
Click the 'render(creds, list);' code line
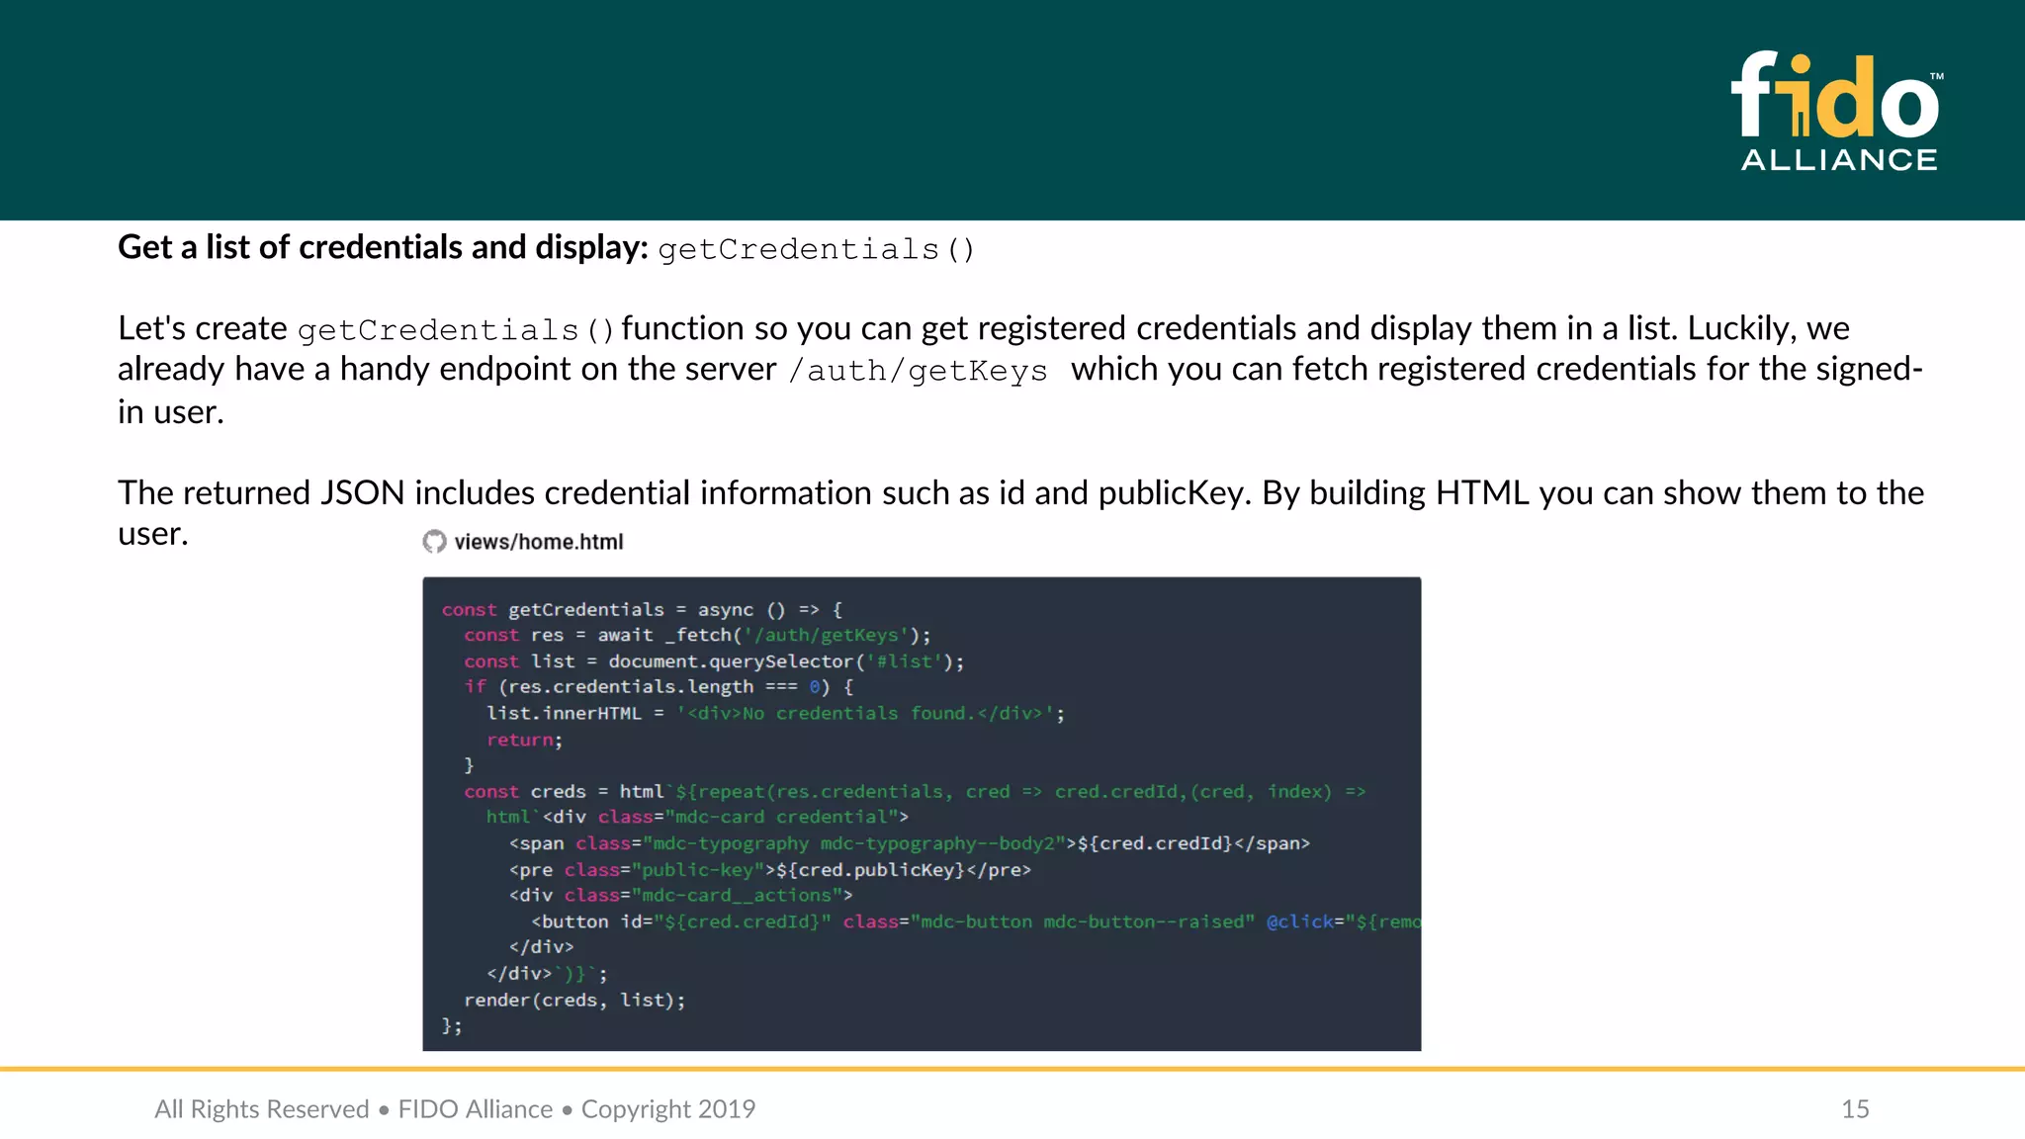tap(574, 1001)
